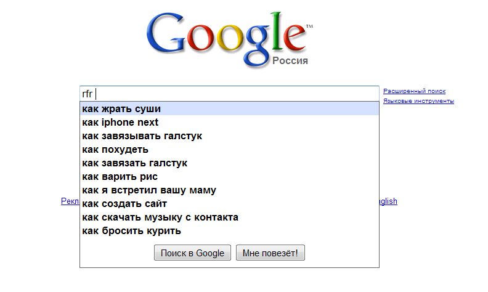488x292 pixels.
Task: Focus the search field containing "rfr"
Action: tap(229, 94)
